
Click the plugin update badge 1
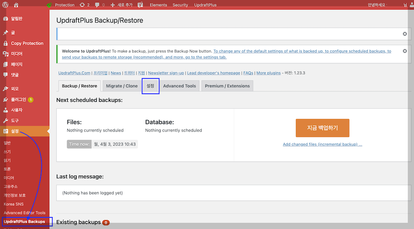(31, 100)
